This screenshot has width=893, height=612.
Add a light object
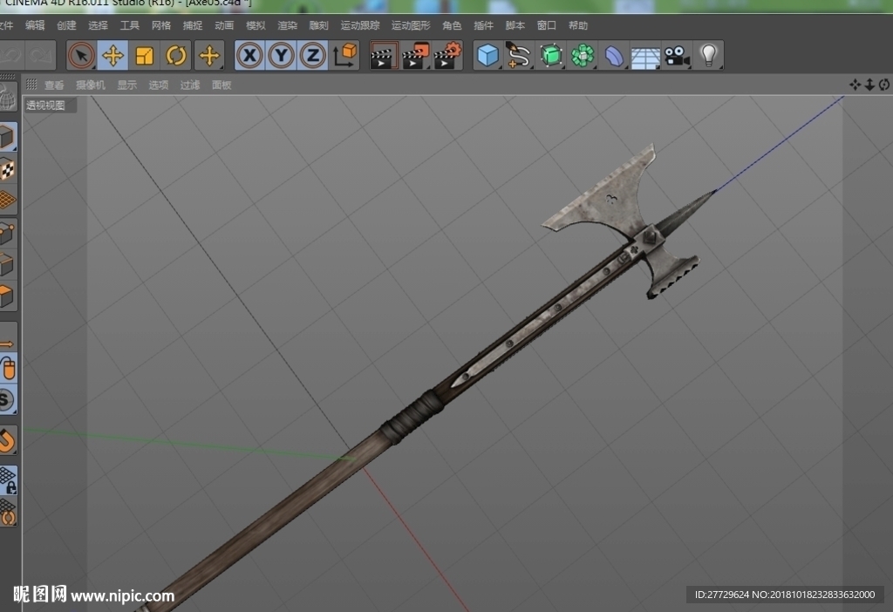click(708, 56)
